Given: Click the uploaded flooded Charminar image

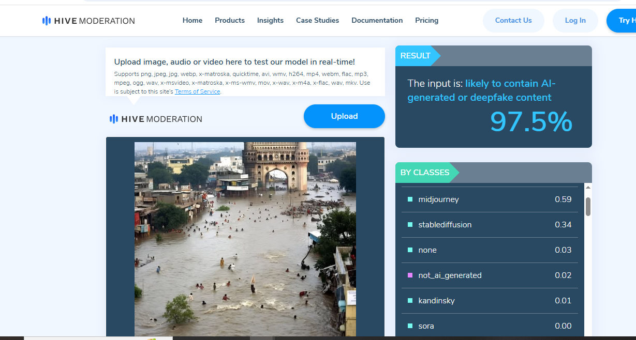Looking at the screenshot, I should (245, 239).
